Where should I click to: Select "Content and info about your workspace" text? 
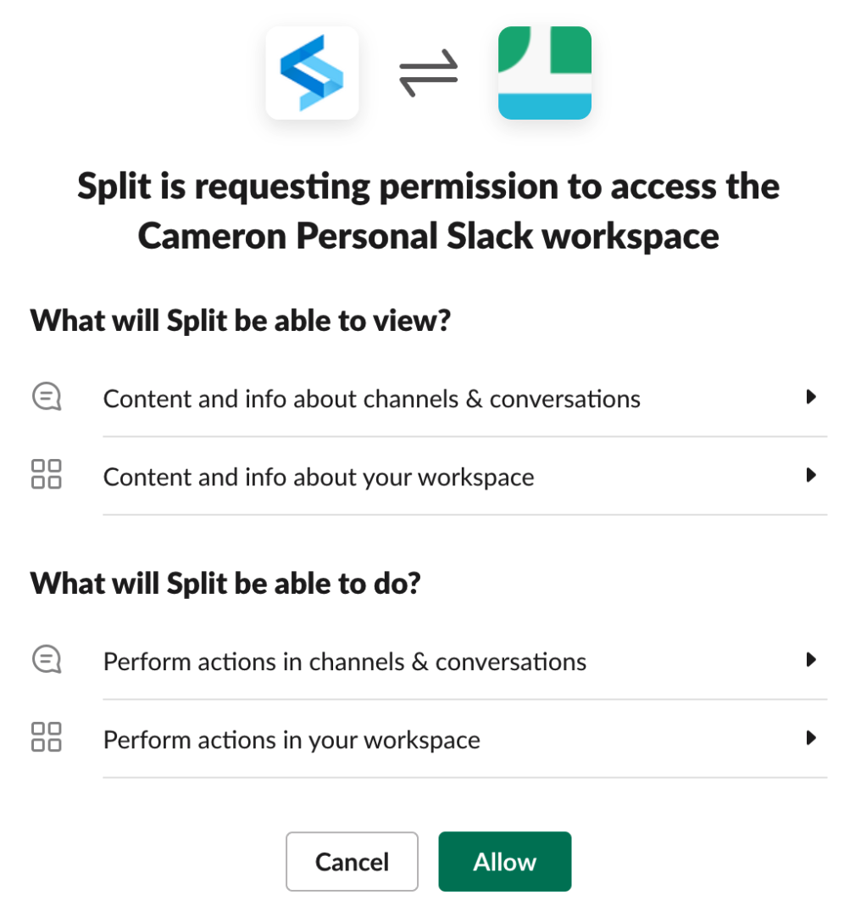pos(319,477)
